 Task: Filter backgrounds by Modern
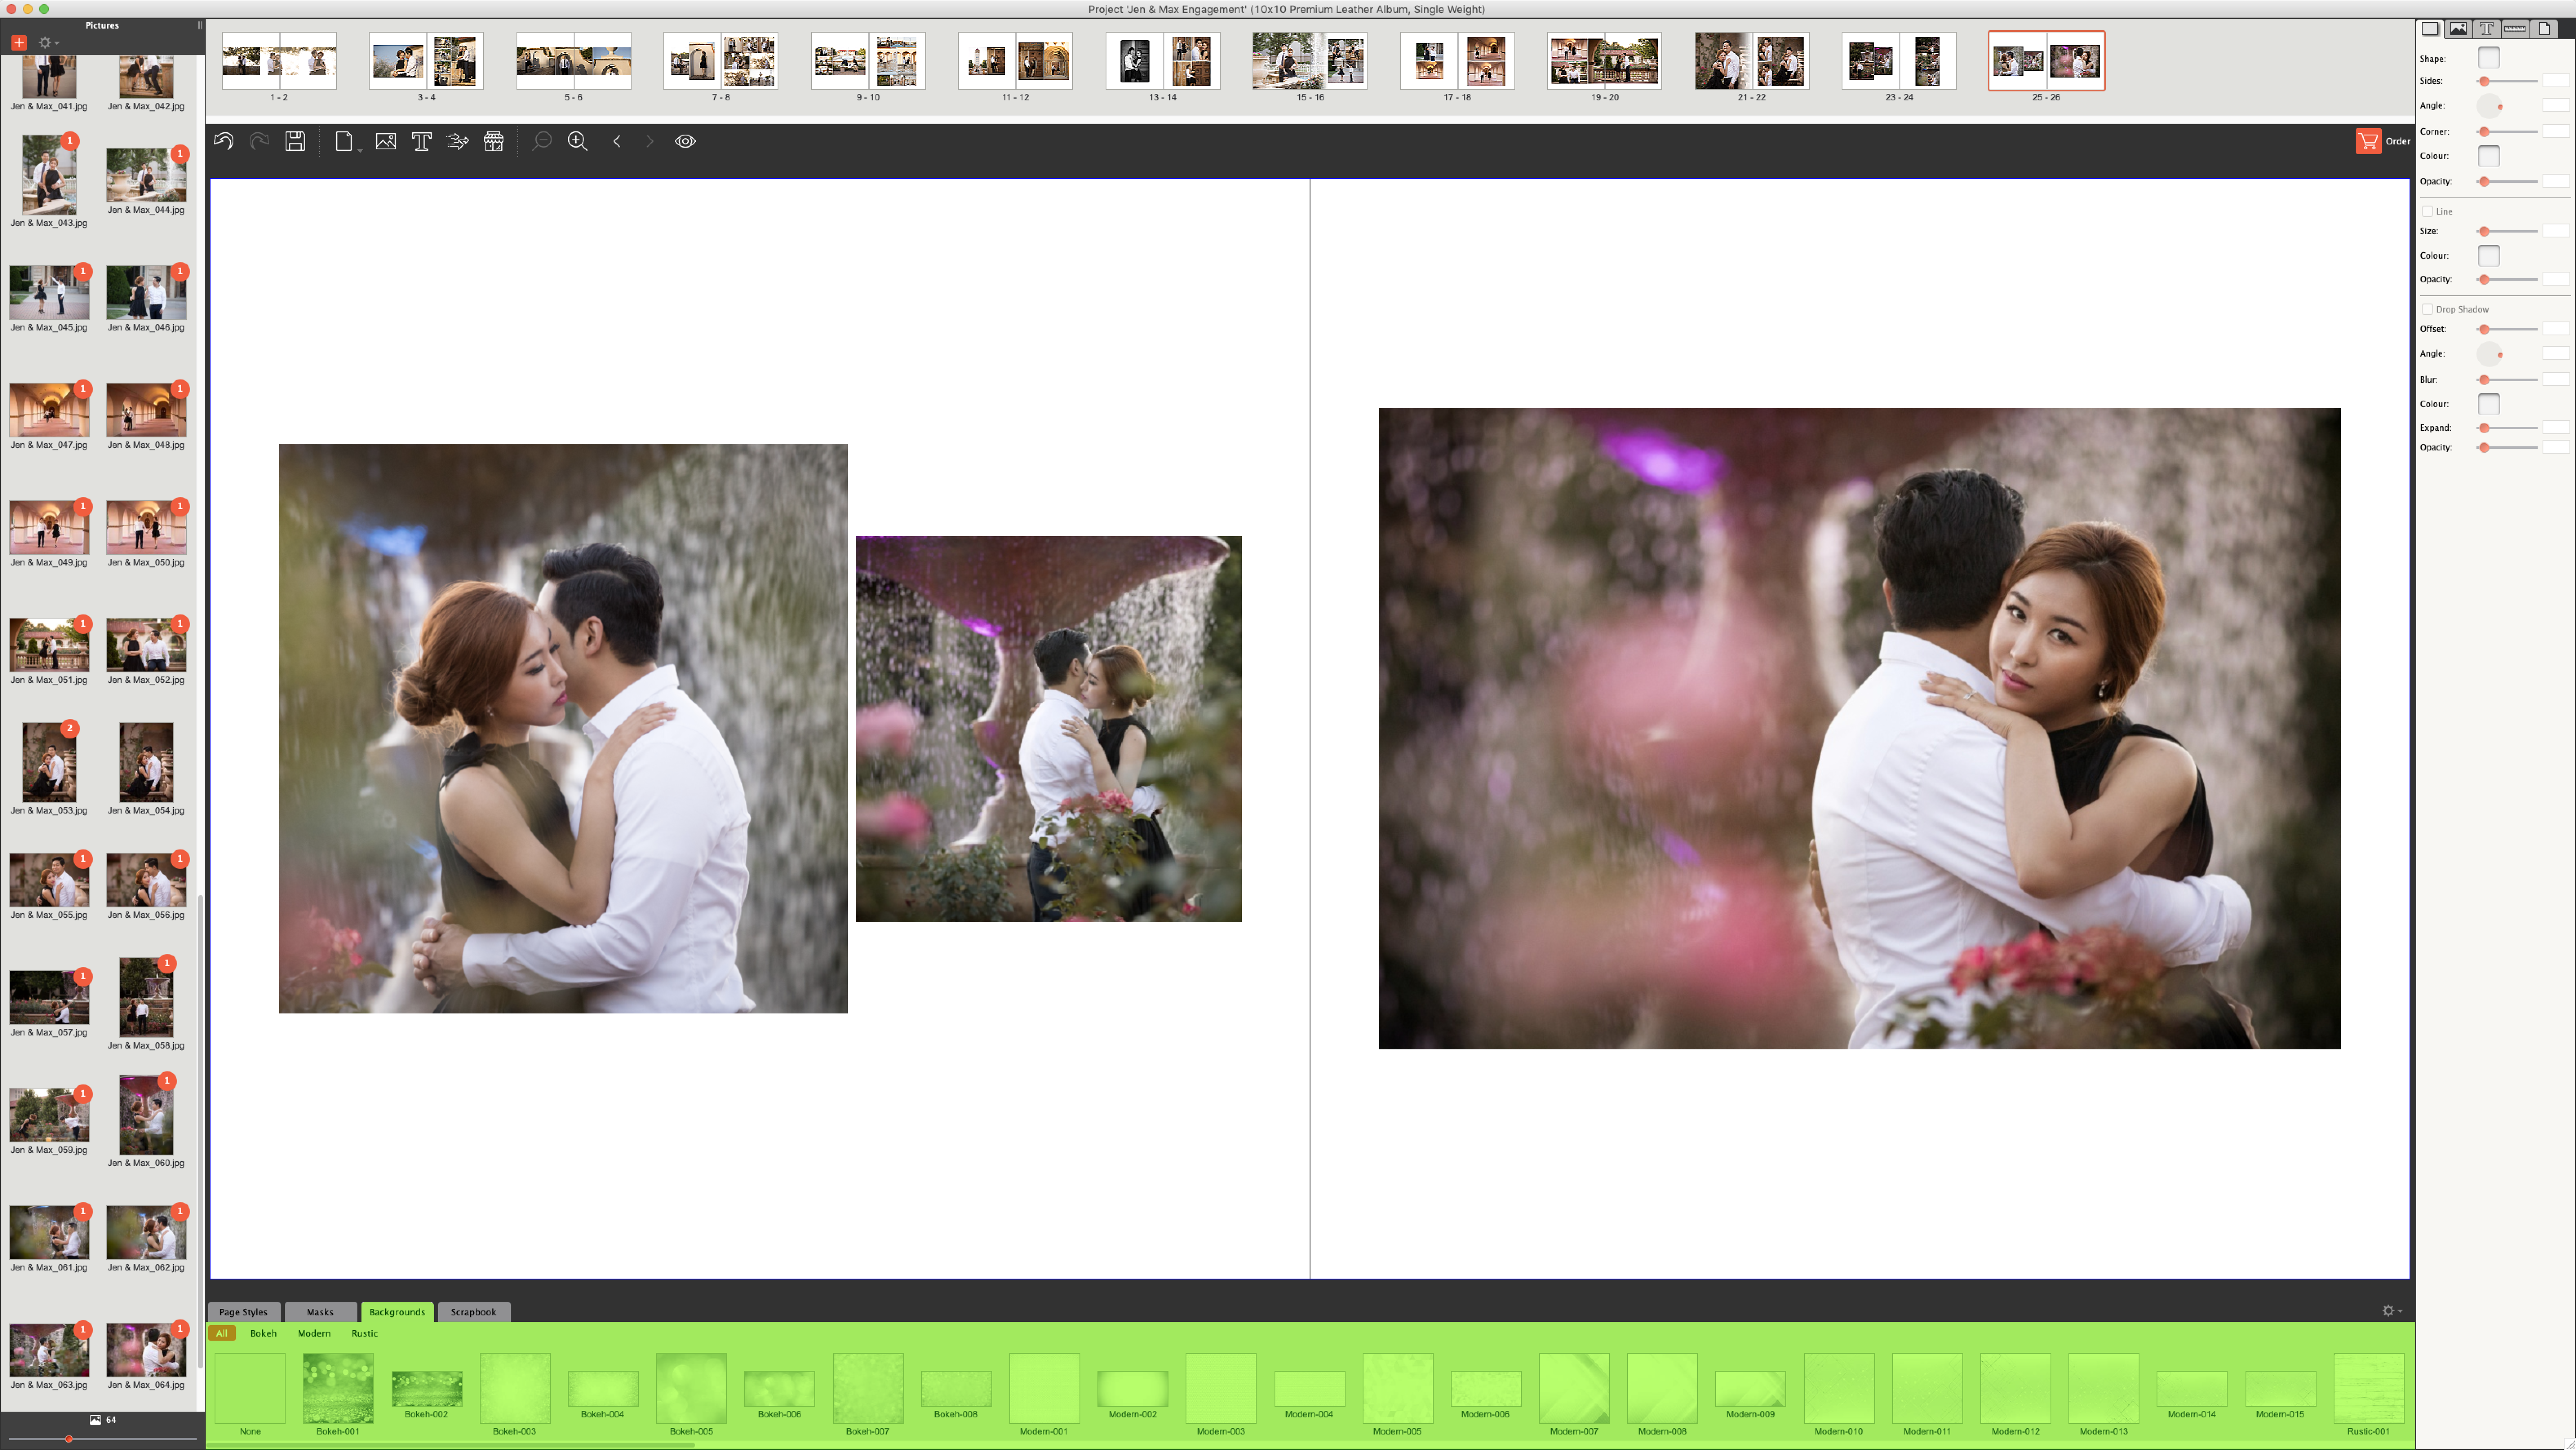(x=314, y=1333)
